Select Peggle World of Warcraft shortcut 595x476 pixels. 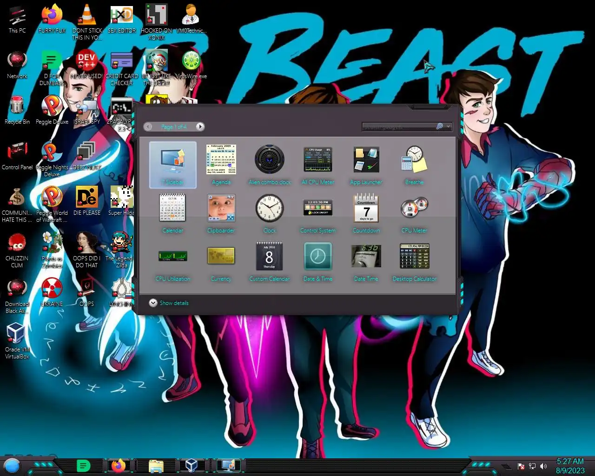pyautogui.click(x=52, y=205)
